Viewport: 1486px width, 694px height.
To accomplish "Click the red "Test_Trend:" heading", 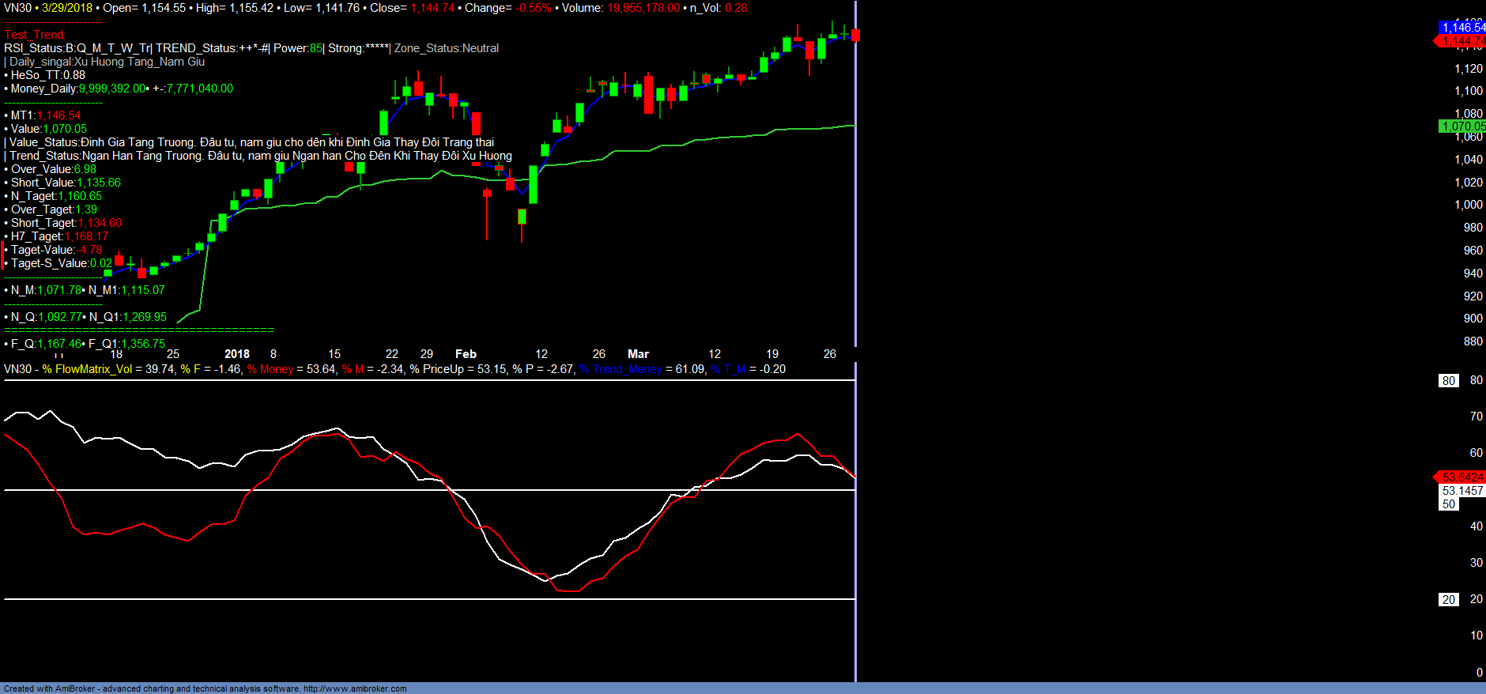I will (35, 35).
